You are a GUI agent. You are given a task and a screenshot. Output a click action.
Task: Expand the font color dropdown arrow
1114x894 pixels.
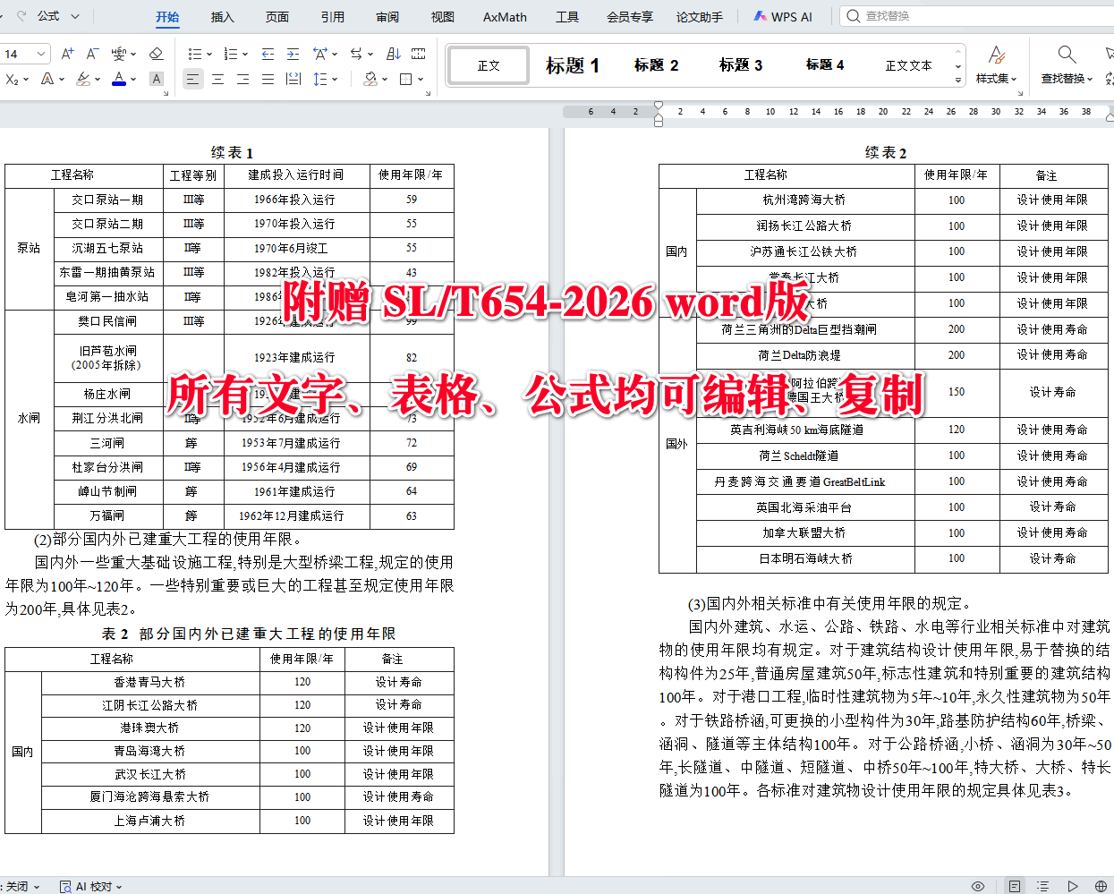click(134, 79)
